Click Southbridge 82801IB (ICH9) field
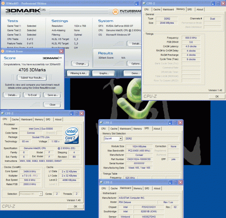The image size is (226, 218). (x=149, y=211)
